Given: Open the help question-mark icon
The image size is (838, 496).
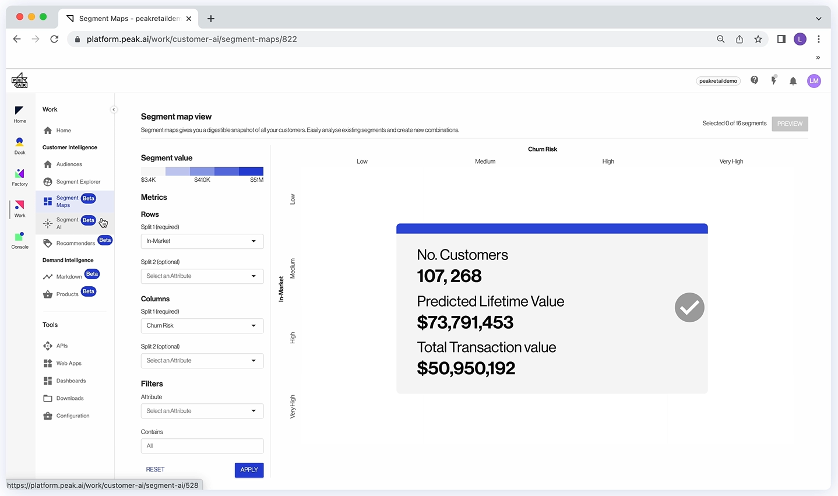Looking at the screenshot, I should click(754, 80).
